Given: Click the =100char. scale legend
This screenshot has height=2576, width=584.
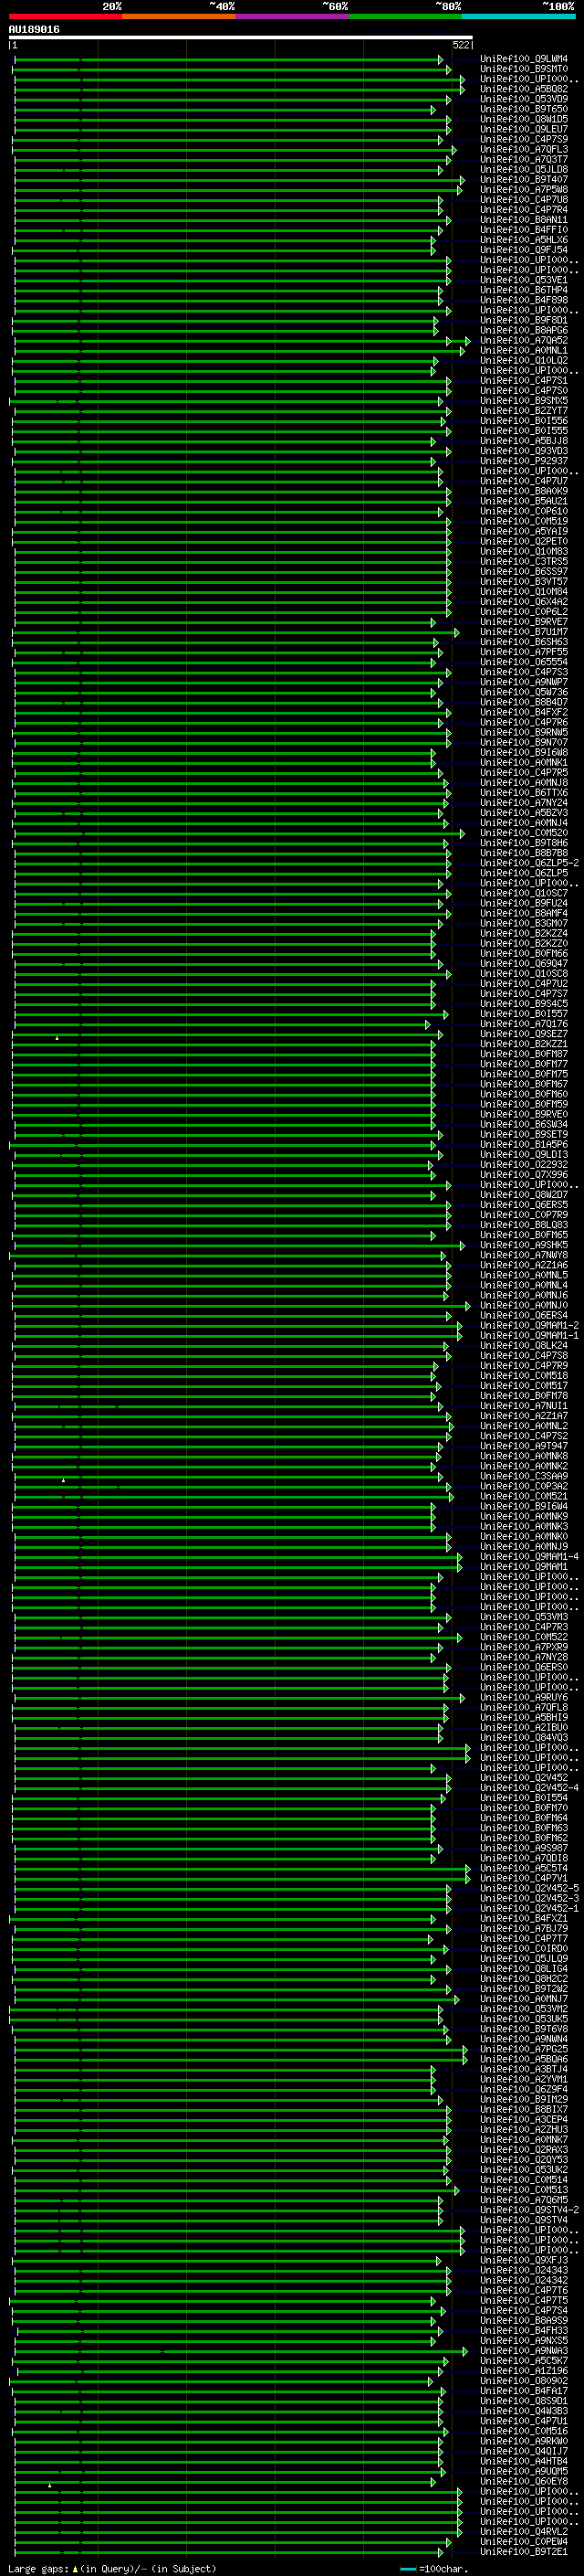Looking at the screenshot, I should pos(433,2569).
